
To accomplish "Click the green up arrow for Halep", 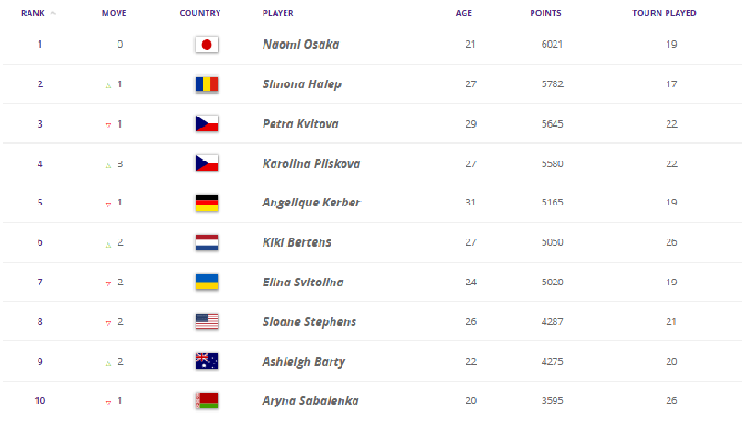I will point(108,85).
